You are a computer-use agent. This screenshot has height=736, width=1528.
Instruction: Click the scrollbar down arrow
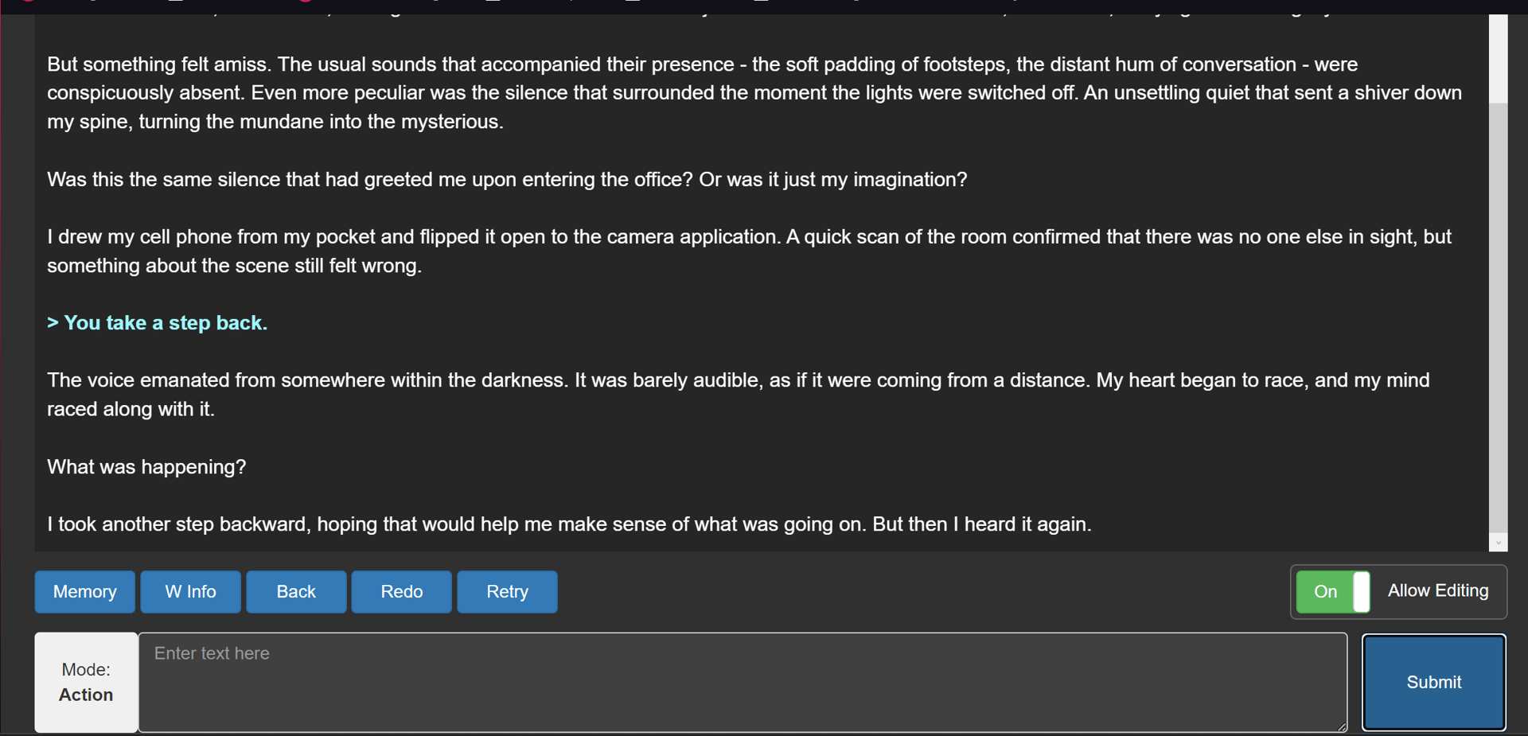coord(1498,543)
